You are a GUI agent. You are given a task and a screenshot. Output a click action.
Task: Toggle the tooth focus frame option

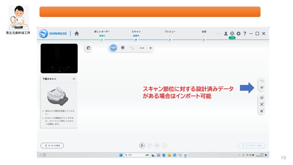tap(262, 104)
